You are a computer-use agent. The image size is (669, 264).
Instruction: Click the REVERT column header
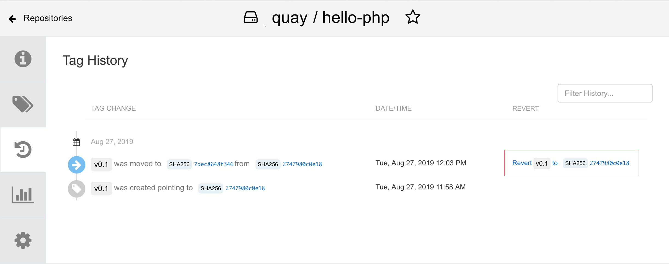click(x=526, y=108)
